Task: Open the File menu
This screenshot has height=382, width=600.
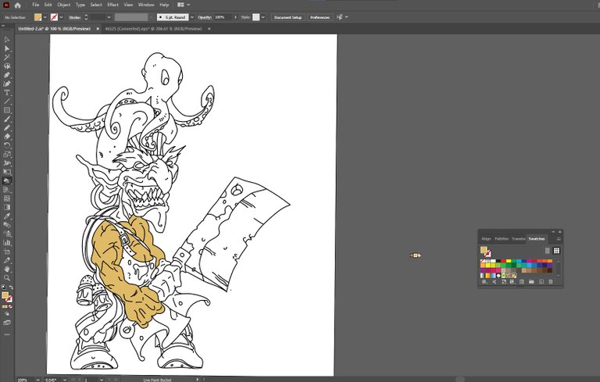Action: [x=36, y=5]
